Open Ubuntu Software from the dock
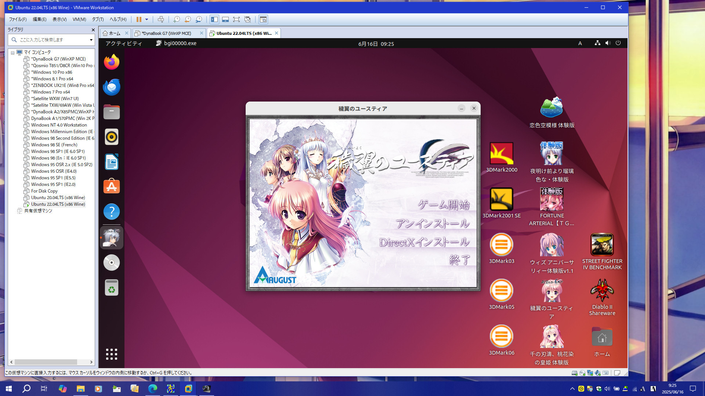Image resolution: width=705 pixels, height=396 pixels. point(112,187)
